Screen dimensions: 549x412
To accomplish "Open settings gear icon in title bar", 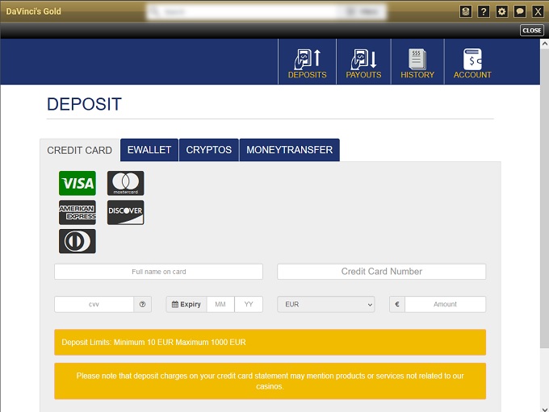I will pyautogui.click(x=501, y=11).
